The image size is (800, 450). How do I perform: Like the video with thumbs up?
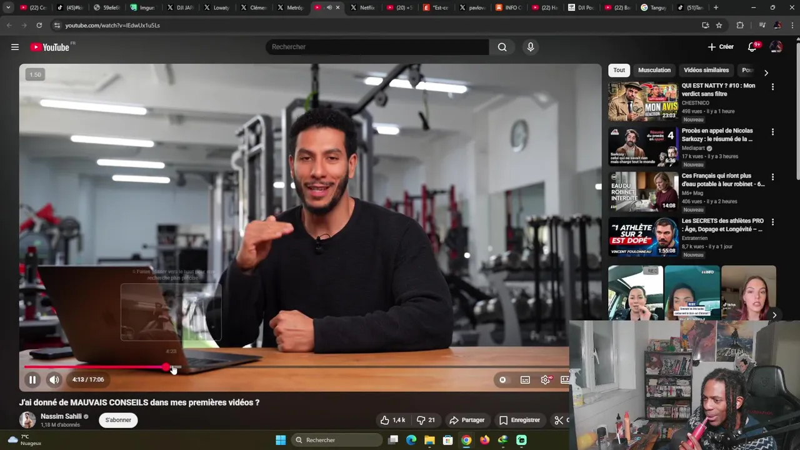392,420
